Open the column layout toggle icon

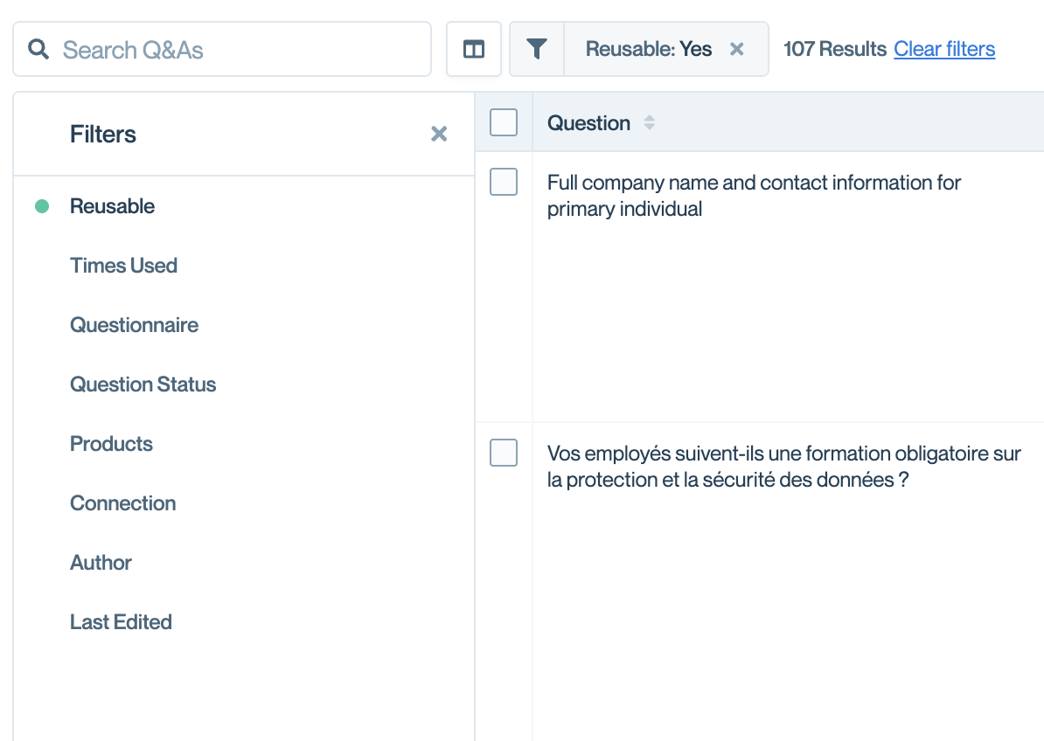[473, 49]
